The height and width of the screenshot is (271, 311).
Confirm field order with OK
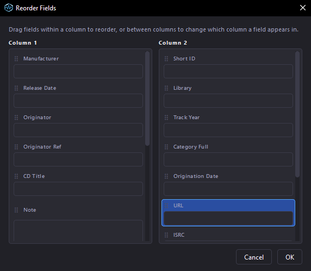pos(290,257)
